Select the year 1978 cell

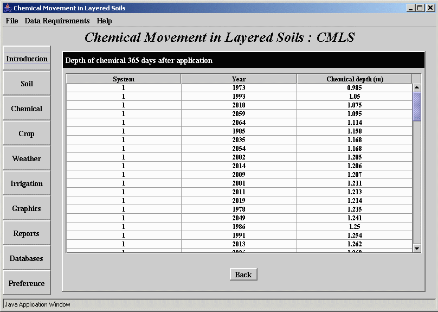point(239,209)
